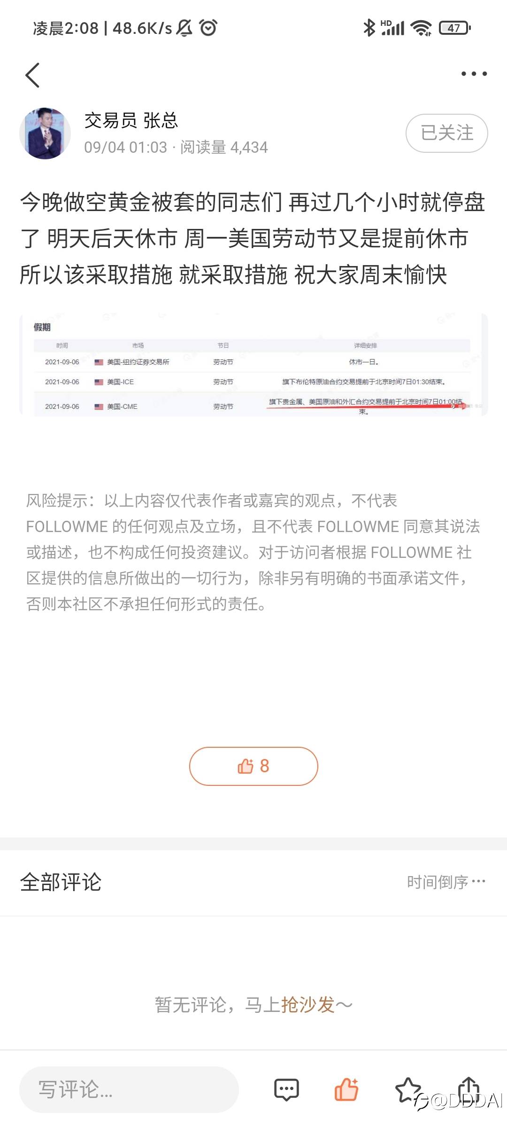Open the comments speech bubble icon
The height and width of the screenshot is (1128, 507).
pyautogui.click(x=286, y=1089)
